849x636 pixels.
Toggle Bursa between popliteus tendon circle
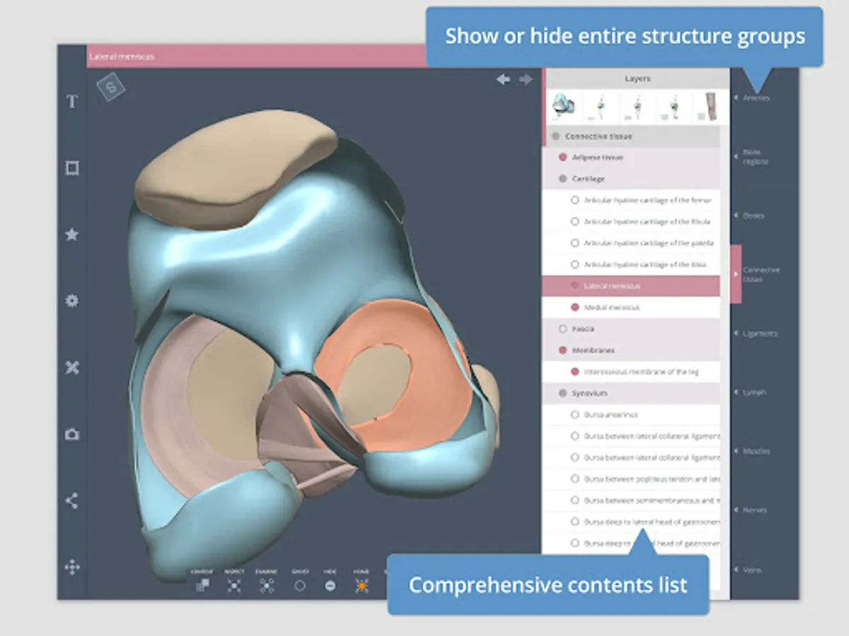pos(574,479)
